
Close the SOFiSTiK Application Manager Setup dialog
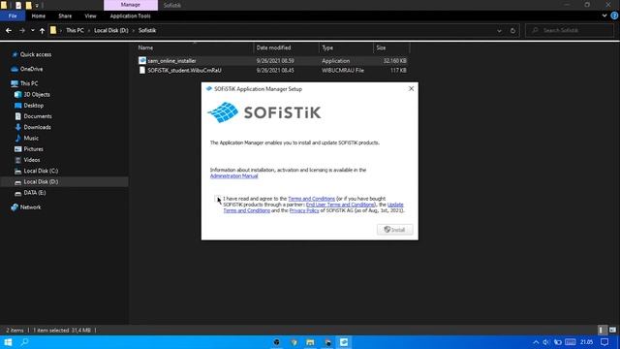click(411, 88)
